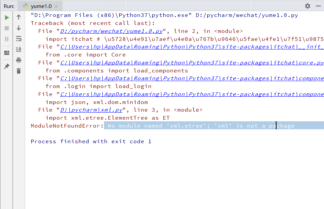Toggle soft-wrap for console lines

click(19, 39)
